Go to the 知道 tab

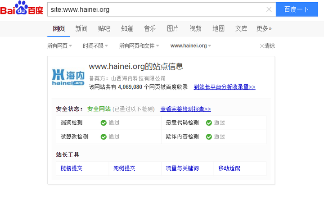pyautogui.click(x=127, y=28)
